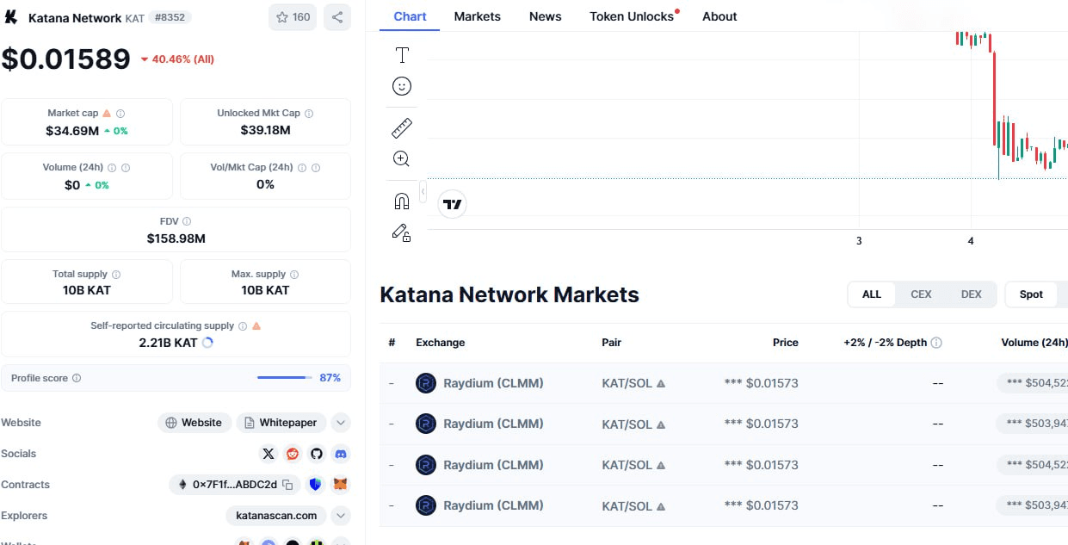The height and width of the screenshot is (545, 1068).
Task: Select the chart Measure tool
Action: (401, 127)
